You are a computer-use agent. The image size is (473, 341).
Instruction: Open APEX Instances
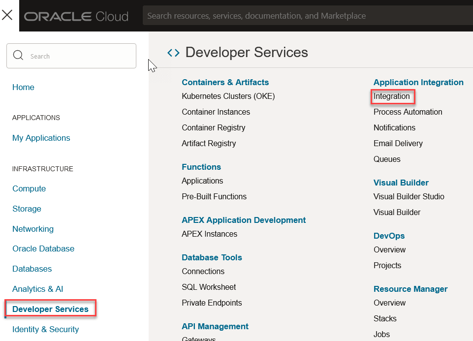click(x=210, y=234)
